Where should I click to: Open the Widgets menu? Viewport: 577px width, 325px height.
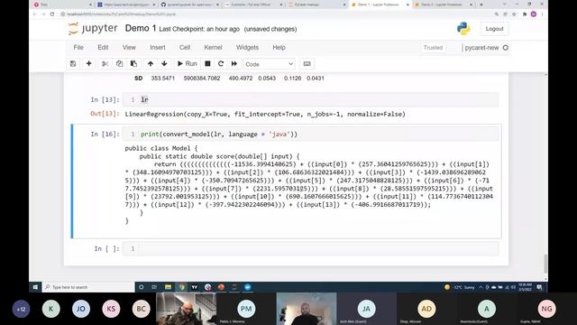[x=247, y=48]
